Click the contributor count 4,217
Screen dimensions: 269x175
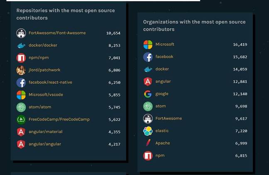(x=114, y=144)
